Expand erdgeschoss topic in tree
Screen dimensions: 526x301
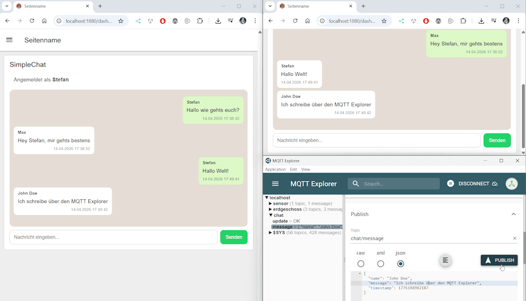coord(270,209)
